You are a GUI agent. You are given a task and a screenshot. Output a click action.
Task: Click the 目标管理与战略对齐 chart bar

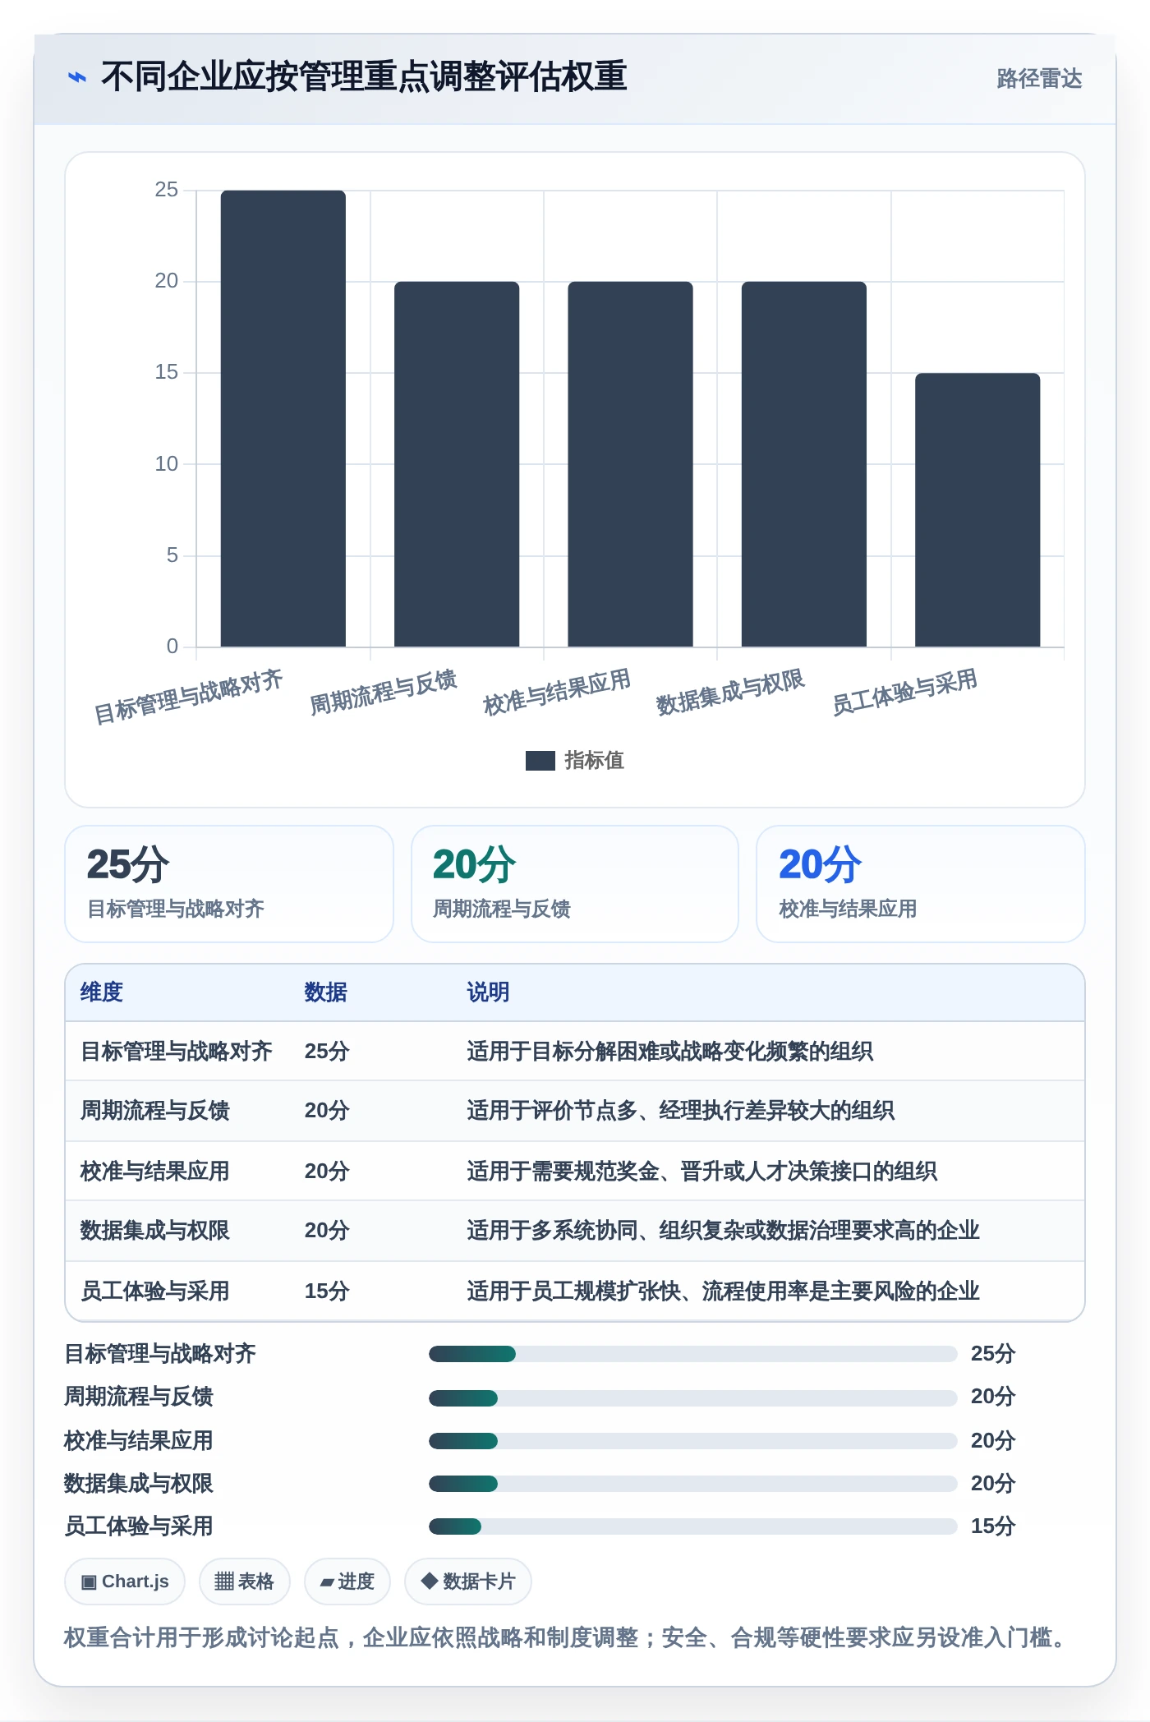[x=283, y=418]
